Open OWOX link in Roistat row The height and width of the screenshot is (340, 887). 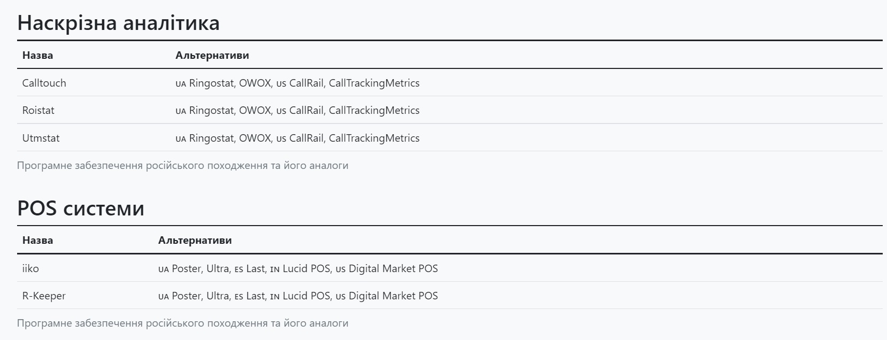pyautogui.click(x=255, y=111)
